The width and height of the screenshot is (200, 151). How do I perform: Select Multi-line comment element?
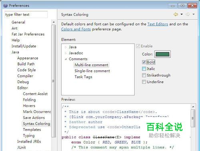click(x=91, y=65)
